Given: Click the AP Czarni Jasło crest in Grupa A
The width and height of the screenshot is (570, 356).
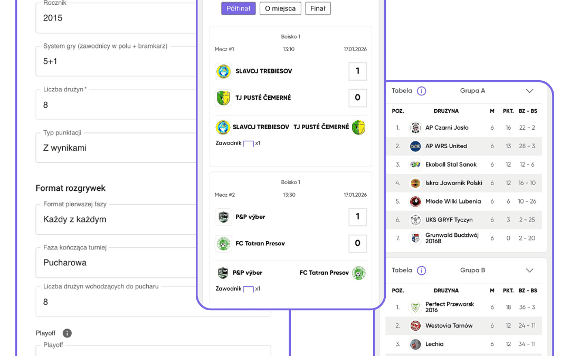Looking at the screenshot, I should pos(414,128).
